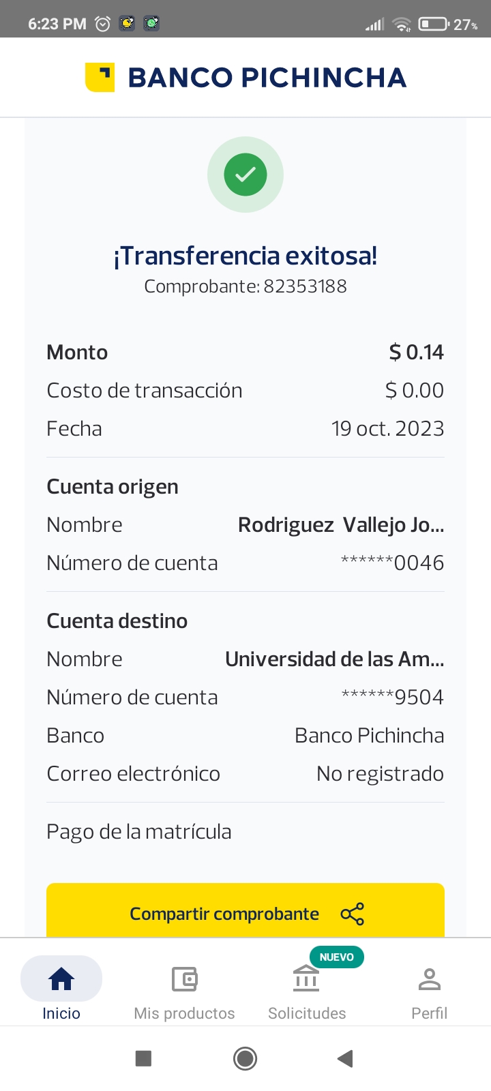Tap the Inicio home icon
491x1091 pixels.
(61, 979)
